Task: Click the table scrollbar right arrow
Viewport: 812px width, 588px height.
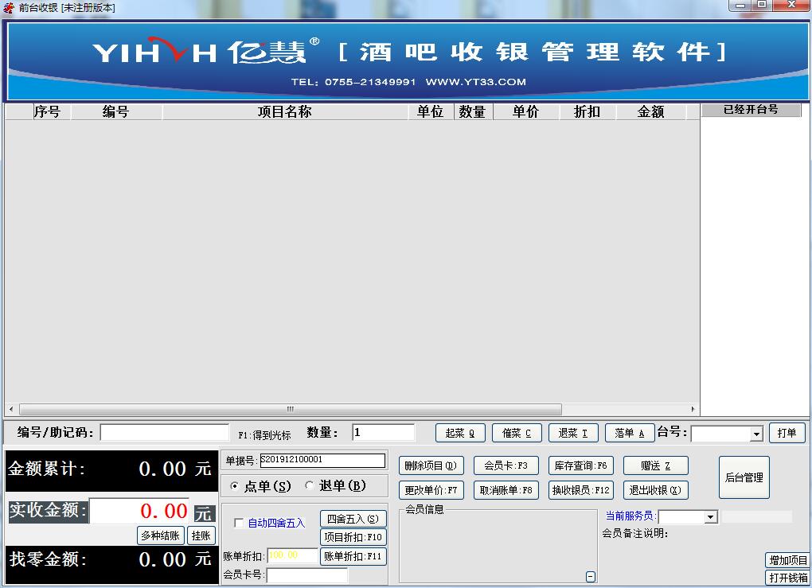Action: [x=693, y=409]
